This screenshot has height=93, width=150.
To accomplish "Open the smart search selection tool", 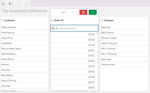I will pos(3,3).
